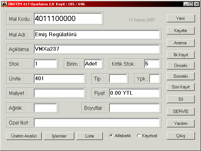Image resolution: width=201 pixels, height=151 pixels.
Task: Focus the Özel Not text field
Action: tap(97, 123)
